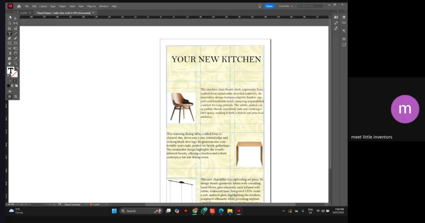Toggle Normal view mode button
This screenshot has width=425, height=223.
[x=10, y=97]
